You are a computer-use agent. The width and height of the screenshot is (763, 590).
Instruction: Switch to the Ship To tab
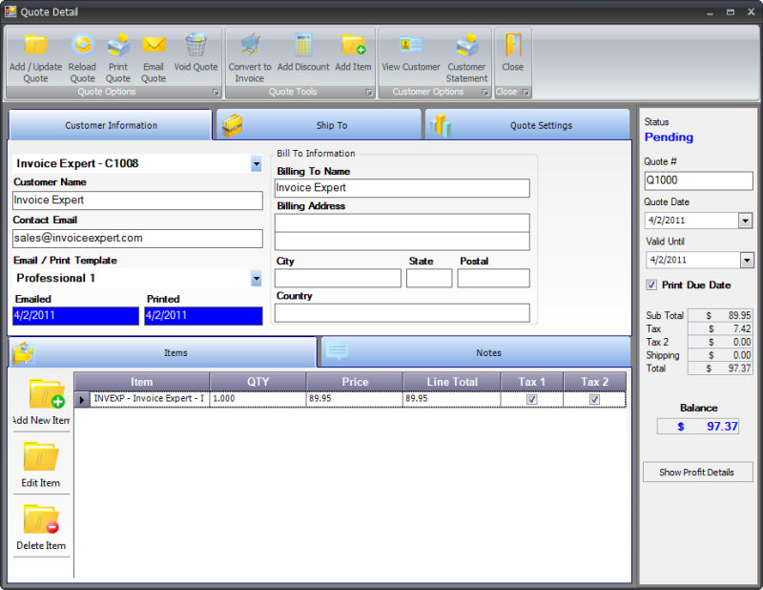click(x=319, y=125)
